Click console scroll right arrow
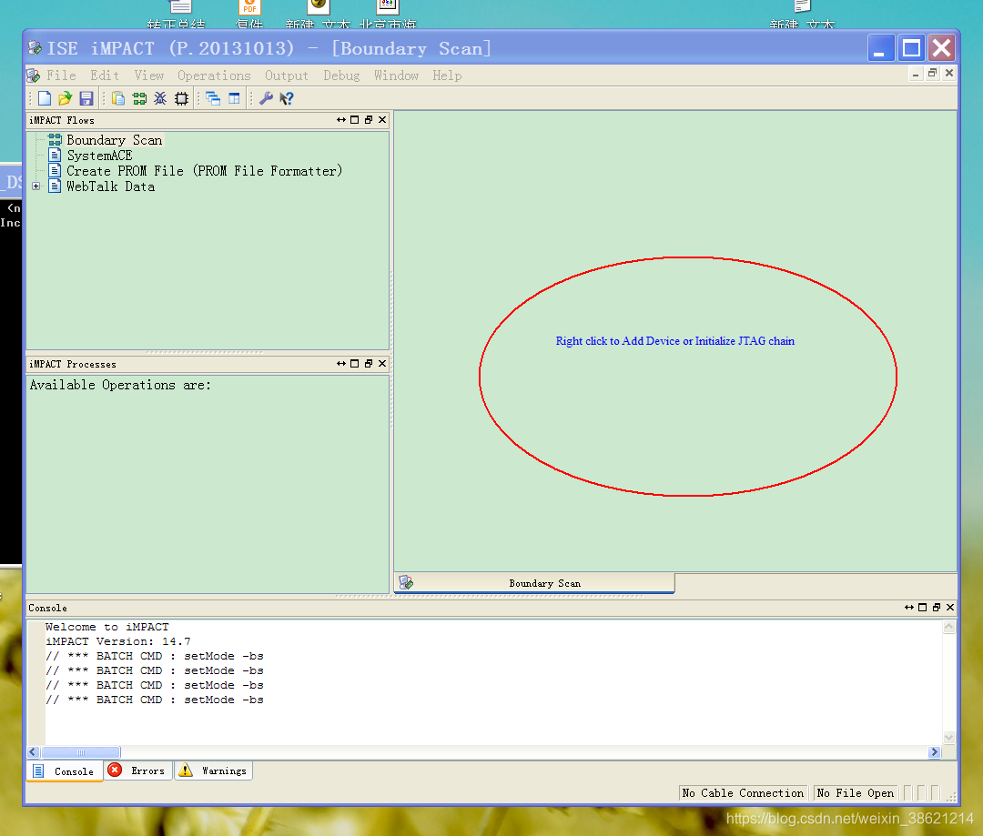The width and height of the screenshot is (983, 836). point(935,752)
